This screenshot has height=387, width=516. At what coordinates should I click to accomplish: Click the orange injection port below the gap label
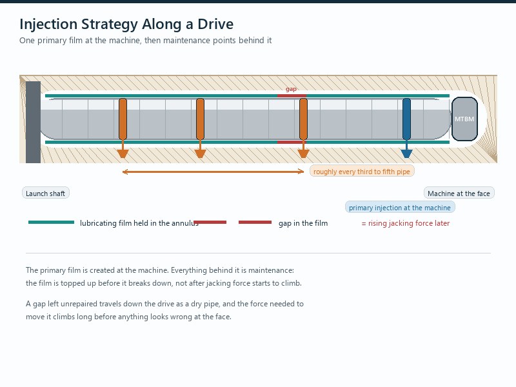click(303, 119)
